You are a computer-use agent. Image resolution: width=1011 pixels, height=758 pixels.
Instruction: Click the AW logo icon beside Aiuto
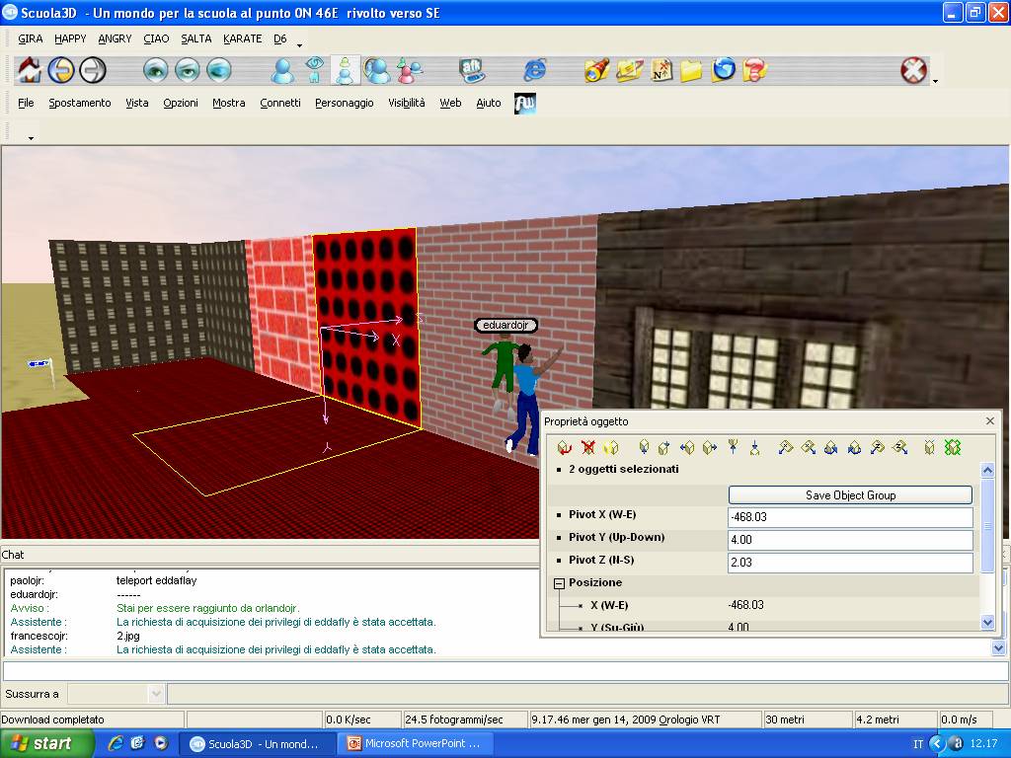(x=525, y=103)
